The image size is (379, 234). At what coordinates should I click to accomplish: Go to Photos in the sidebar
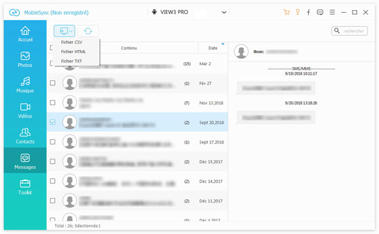[25, 59]
